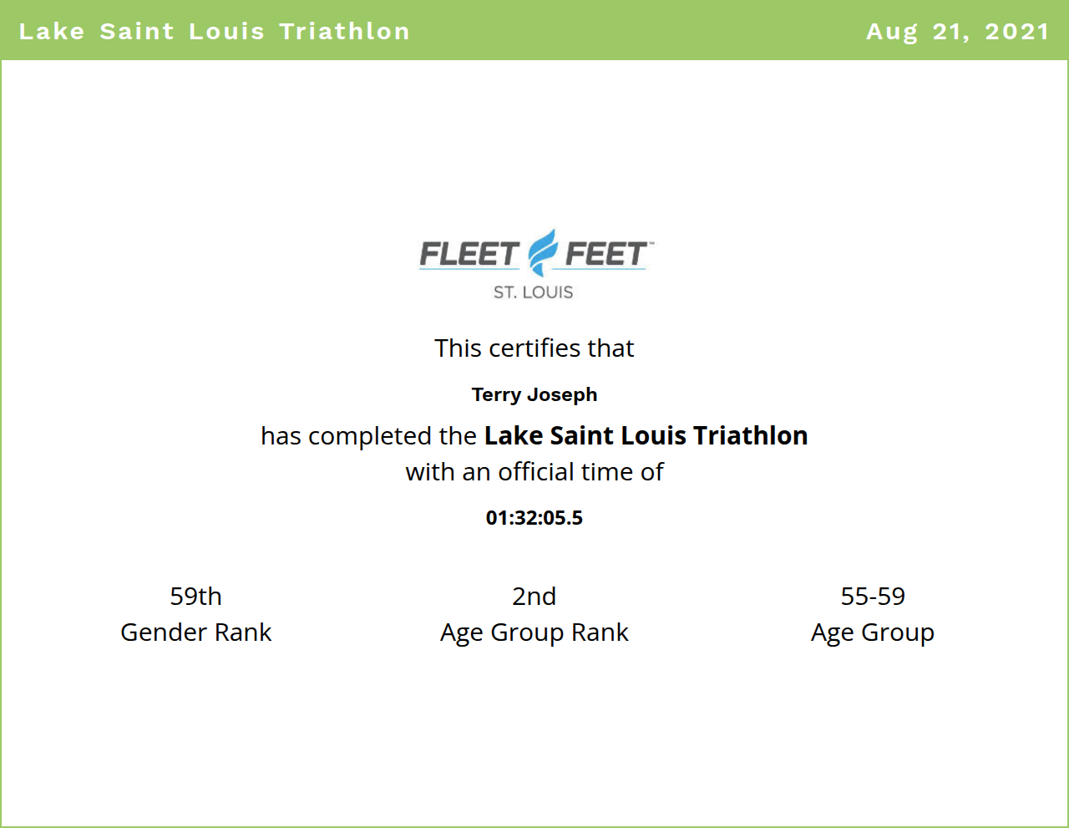Click the 55-59 age range value
Screen dimensions: 1069x828
pos(873,596)
